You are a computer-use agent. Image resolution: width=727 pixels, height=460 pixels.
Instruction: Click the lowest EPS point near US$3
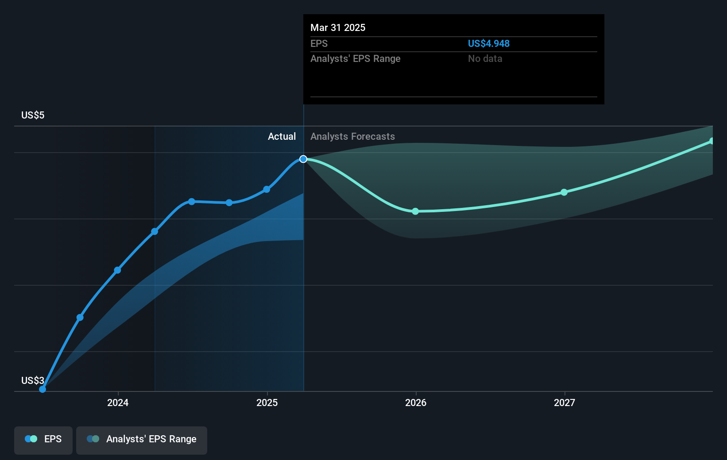pos(43,389)
